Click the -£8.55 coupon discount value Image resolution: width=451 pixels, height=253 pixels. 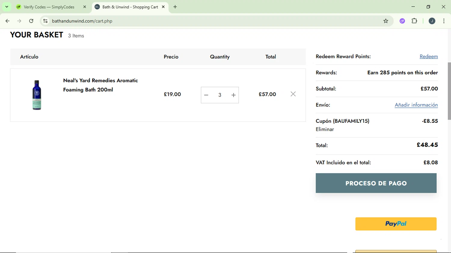click(430, 121)
